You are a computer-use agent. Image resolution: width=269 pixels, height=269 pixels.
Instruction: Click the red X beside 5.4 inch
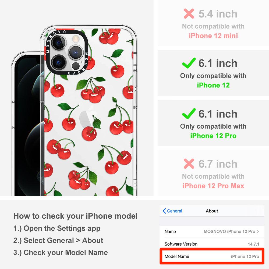pos(189,13)
